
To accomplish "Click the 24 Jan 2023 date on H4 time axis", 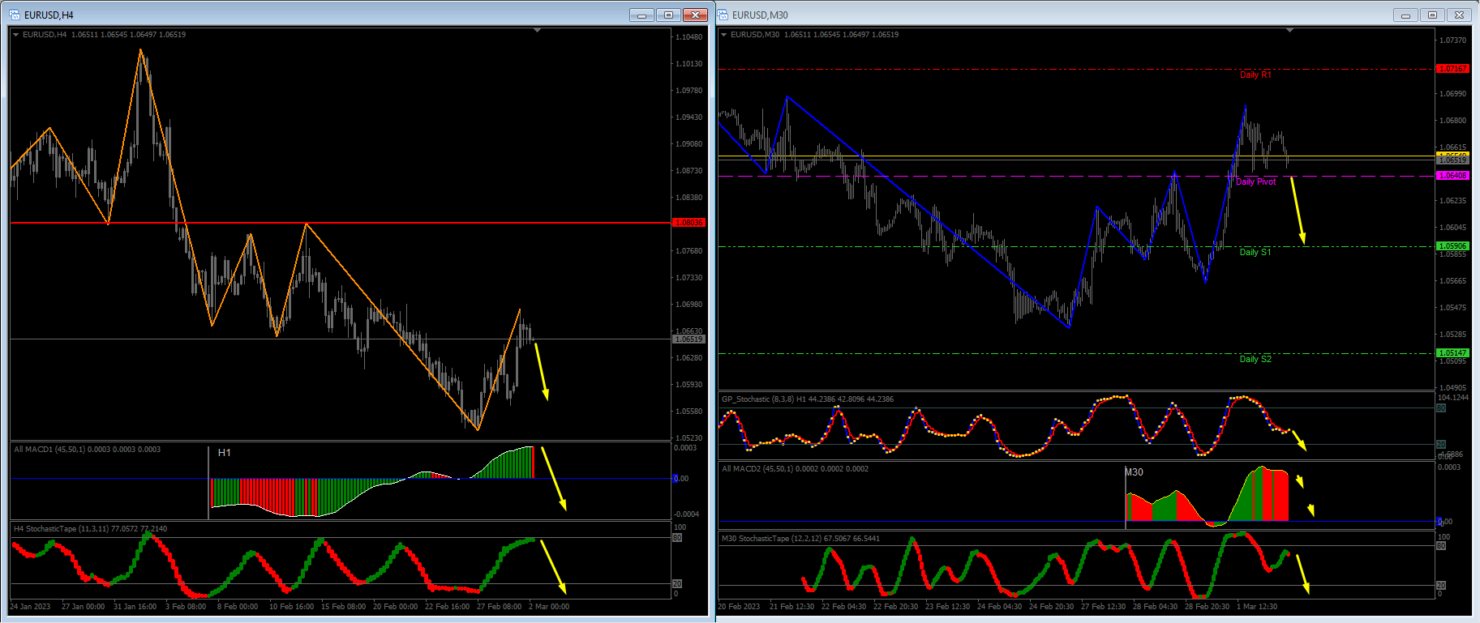I will tap(30, 607).
